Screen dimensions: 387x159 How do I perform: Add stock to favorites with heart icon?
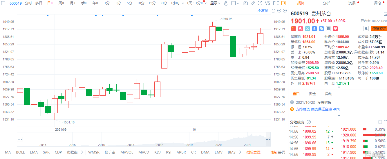(335, 29)
